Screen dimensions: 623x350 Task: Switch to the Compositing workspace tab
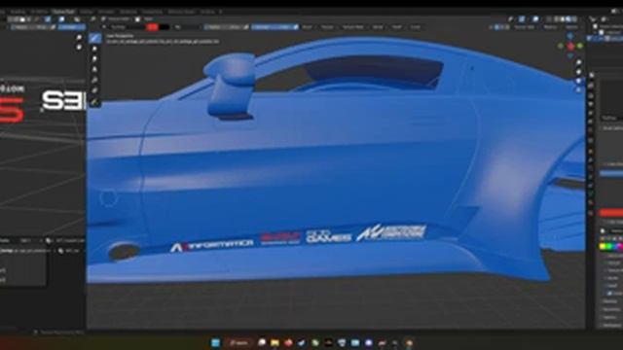click(152, 12)
